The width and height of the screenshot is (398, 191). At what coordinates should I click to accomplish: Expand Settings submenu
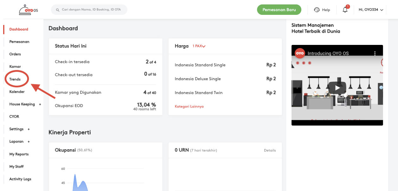[29, 129]
